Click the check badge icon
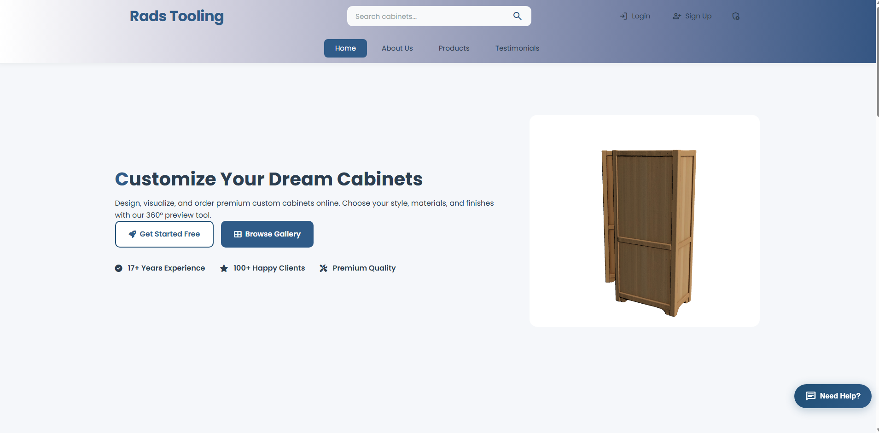Viewport: 879px width, 433px height. [x=119, y=268]
